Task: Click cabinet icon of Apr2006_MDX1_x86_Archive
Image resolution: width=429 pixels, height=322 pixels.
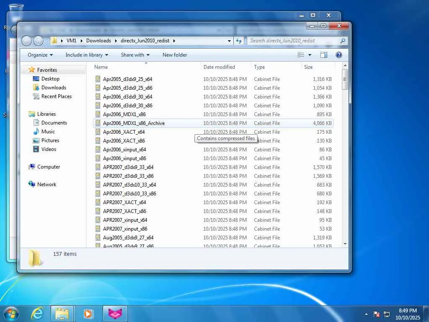Action: (x=98, y=123)
